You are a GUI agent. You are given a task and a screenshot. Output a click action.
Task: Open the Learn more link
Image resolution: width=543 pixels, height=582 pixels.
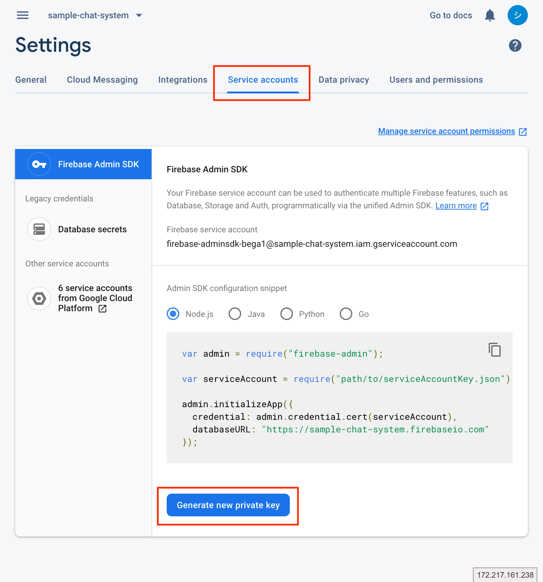[456, 206]
